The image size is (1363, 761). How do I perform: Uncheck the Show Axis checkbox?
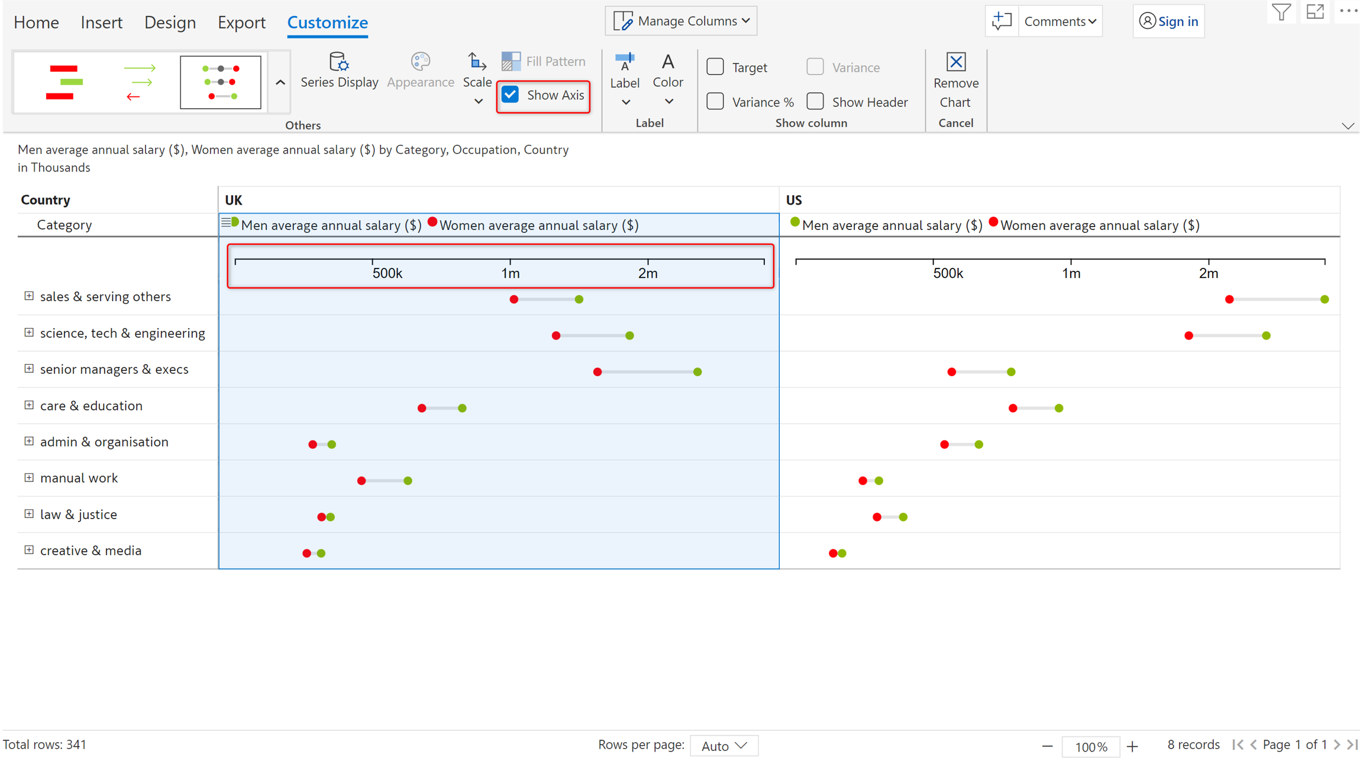coord(511,95)
